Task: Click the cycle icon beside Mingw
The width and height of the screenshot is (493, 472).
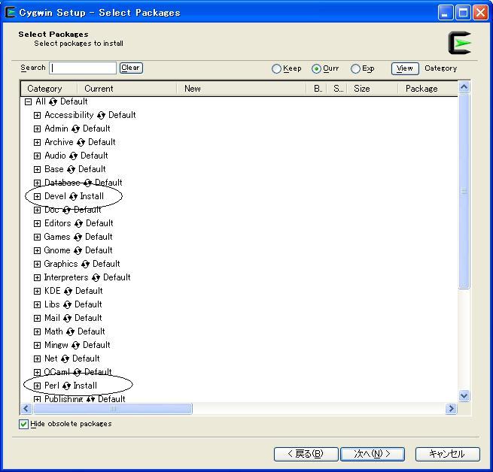Action: pyautogui.click(x=75, y=346)
